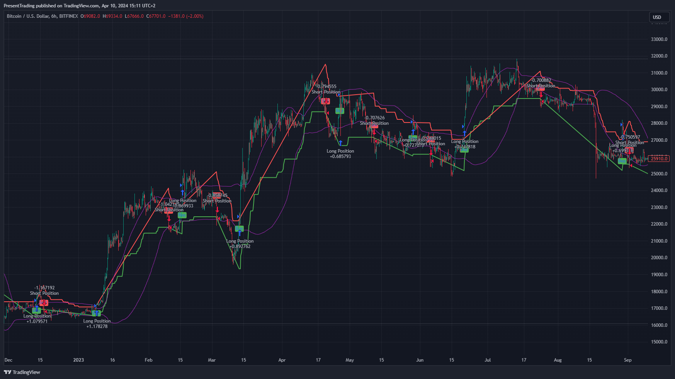Click the Sell marker under -1.167192 Short Position

click(x=44, y=303)
